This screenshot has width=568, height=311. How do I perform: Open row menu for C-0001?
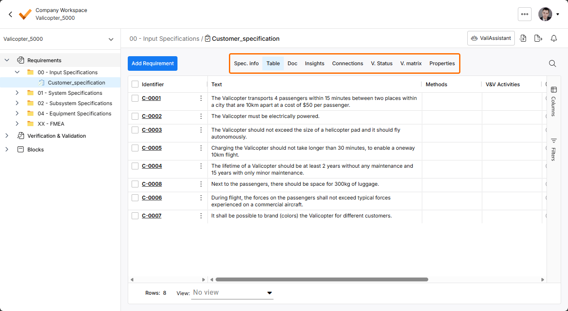coord(201,98)
